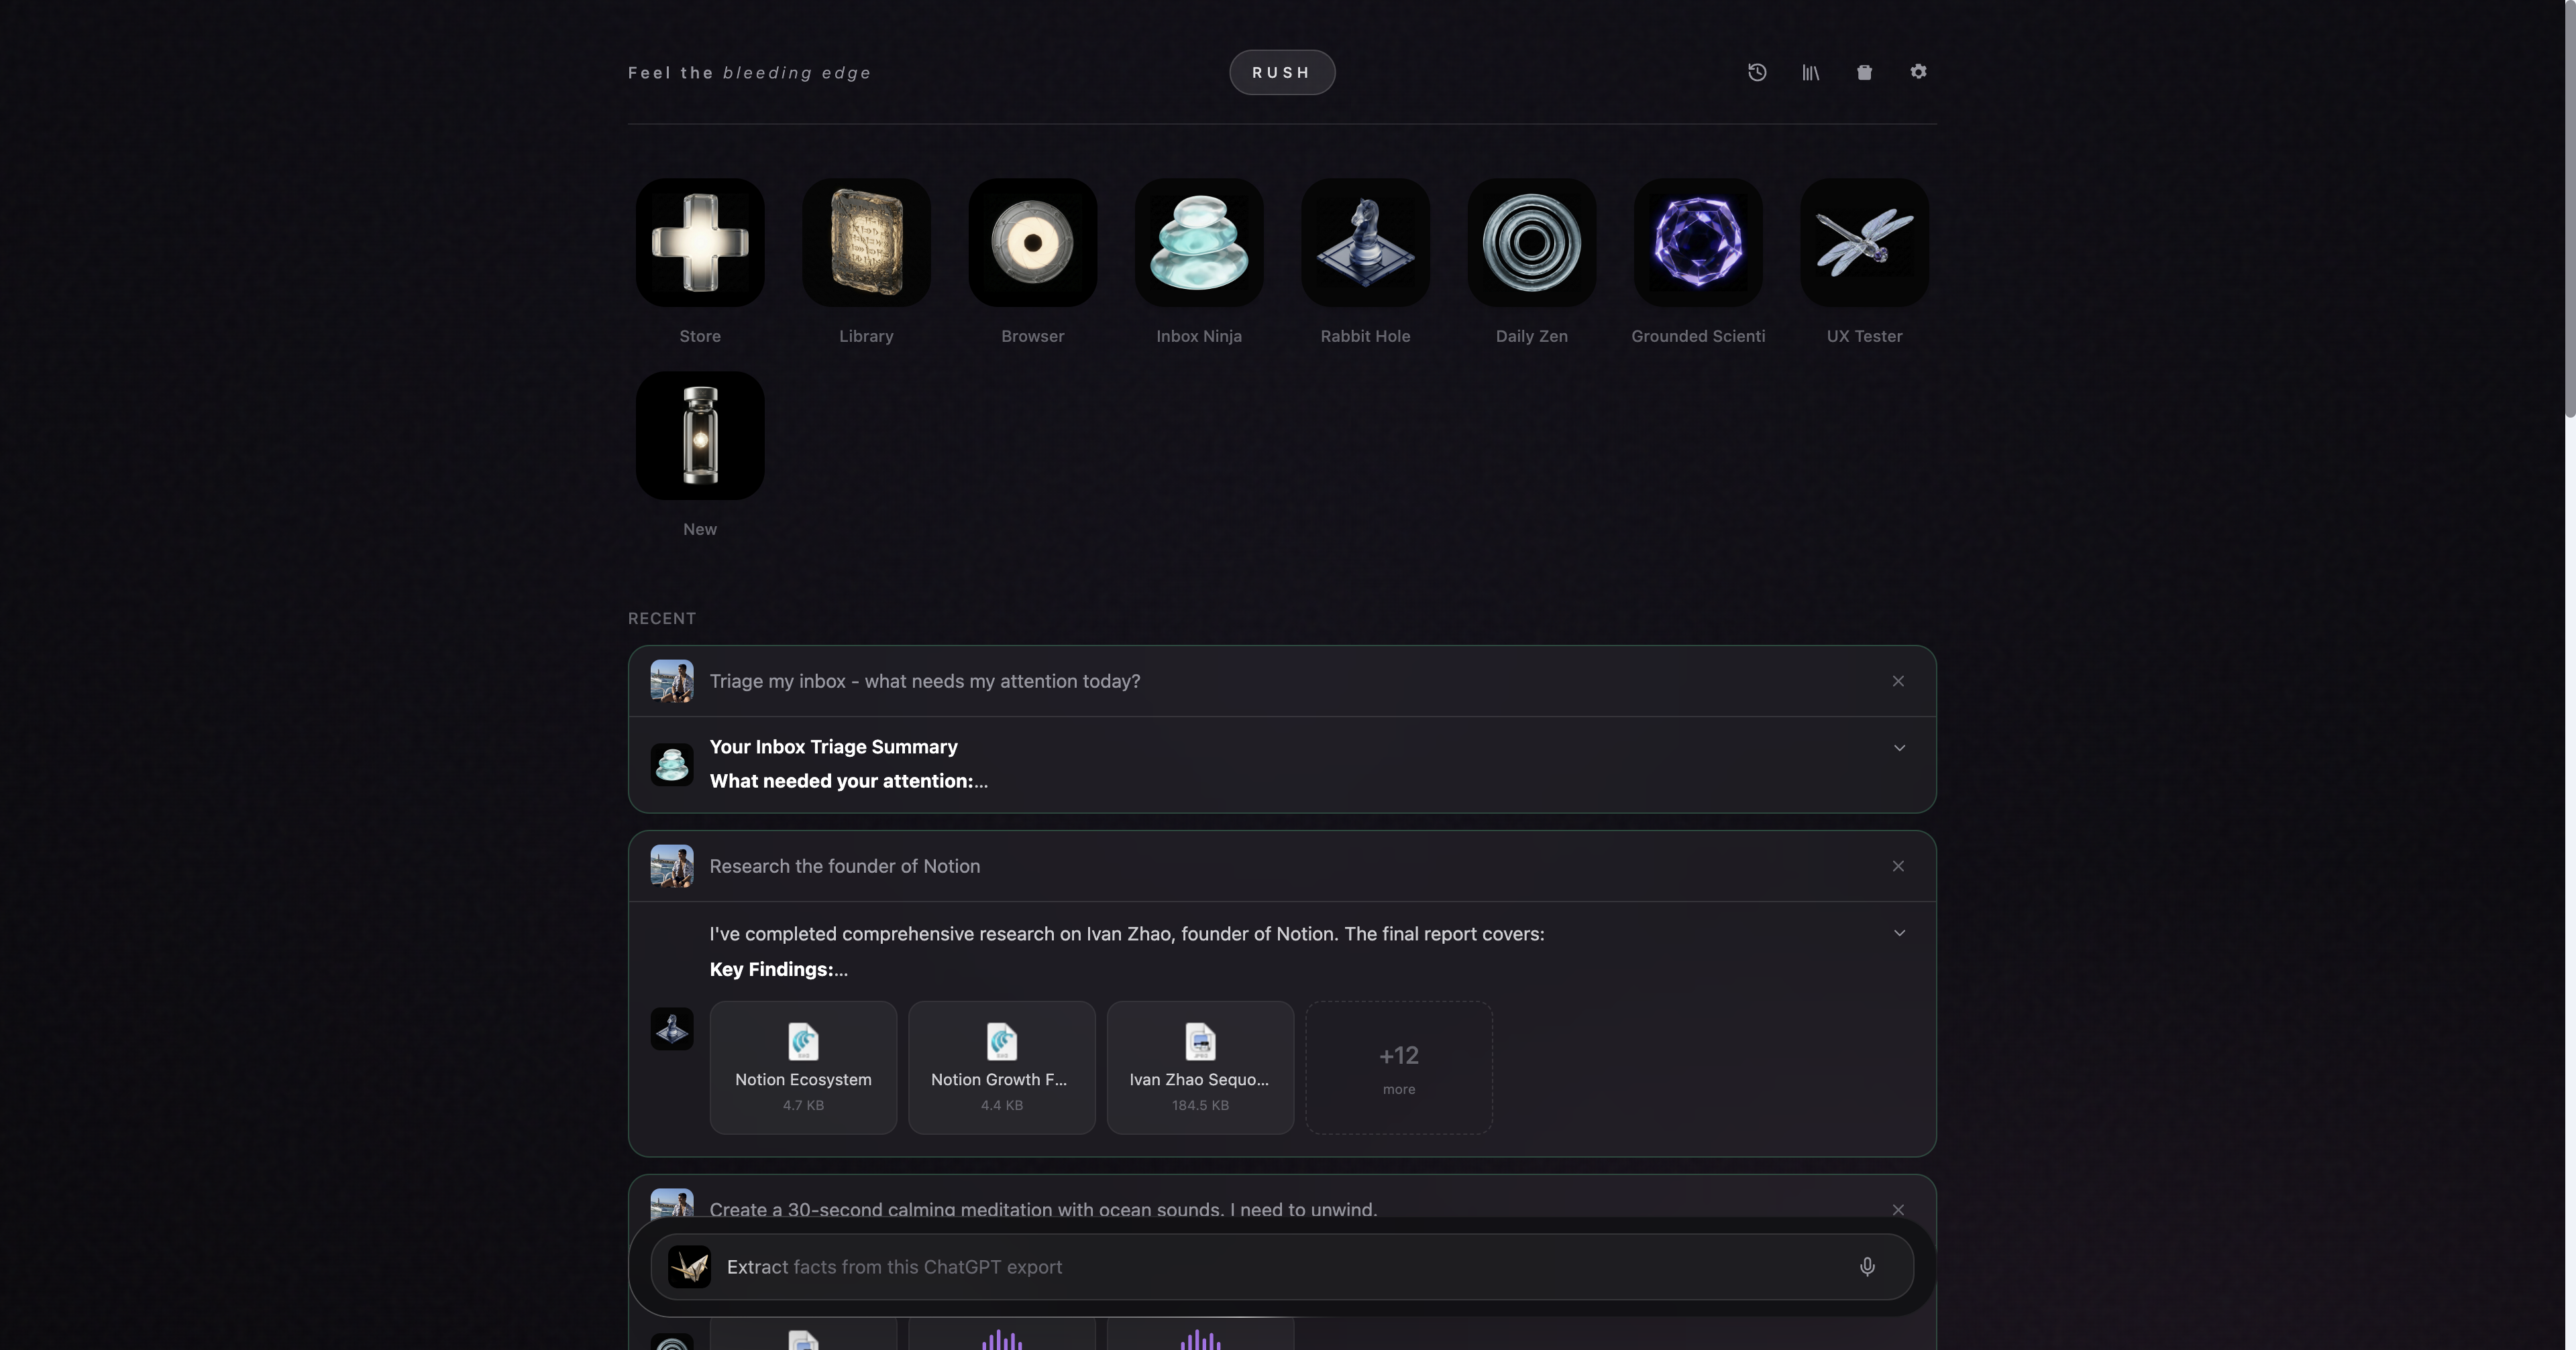Click the Triage my inbox prompt text

coord(925,682)
